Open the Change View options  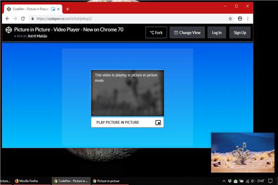point(188,32)
